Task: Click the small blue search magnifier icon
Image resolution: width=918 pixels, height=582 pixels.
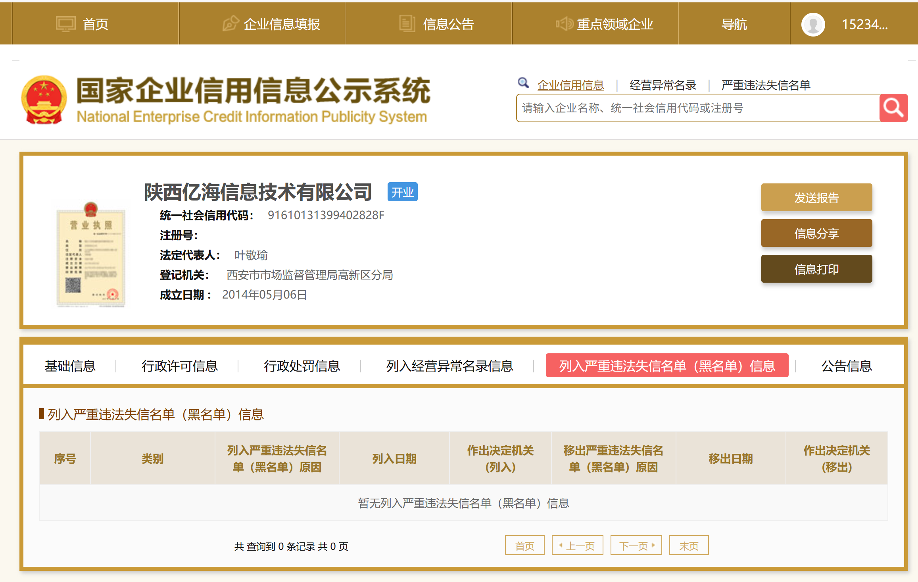Action: [523, 83]
